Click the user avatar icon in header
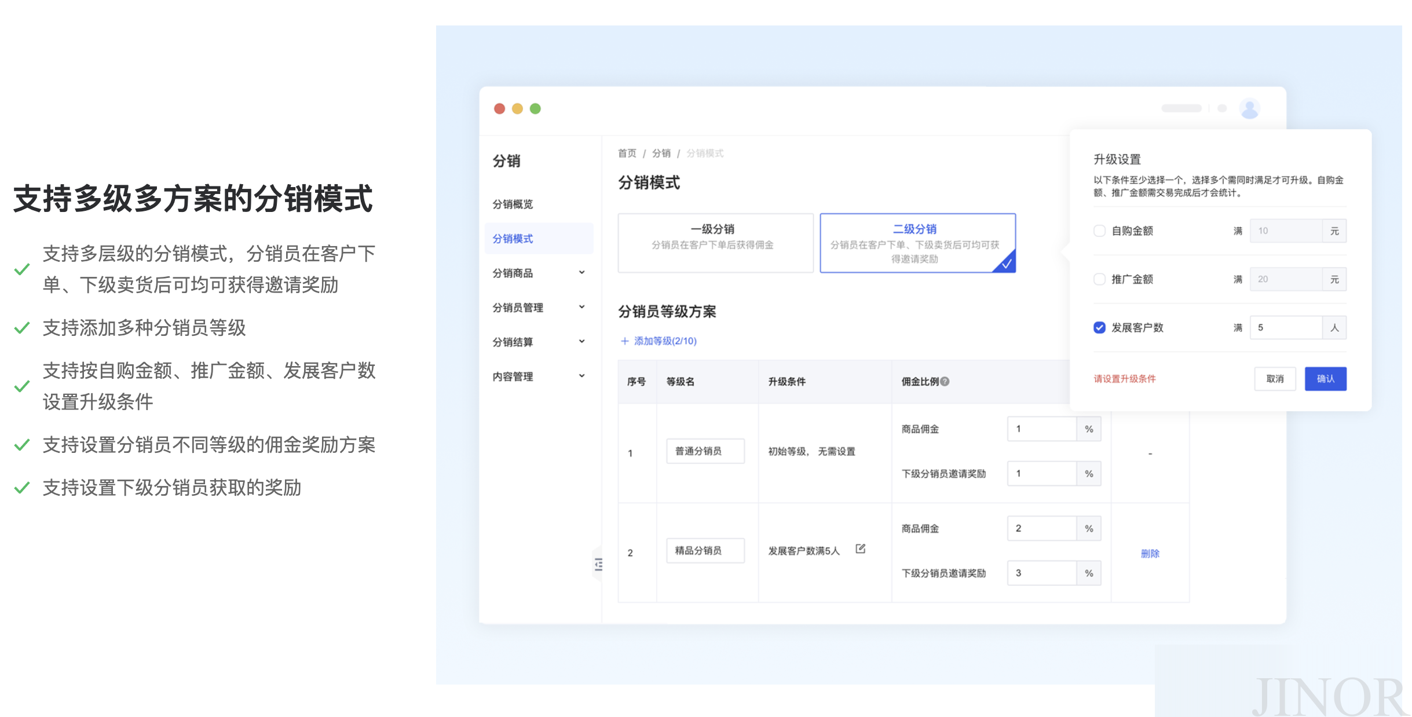1412x717 pixels. (x=1249, y=108)
